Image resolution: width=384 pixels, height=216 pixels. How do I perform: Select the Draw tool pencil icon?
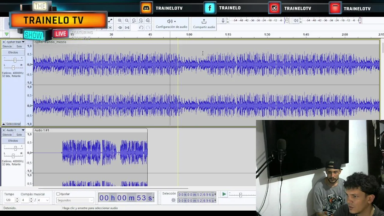[x=110, y=21]
